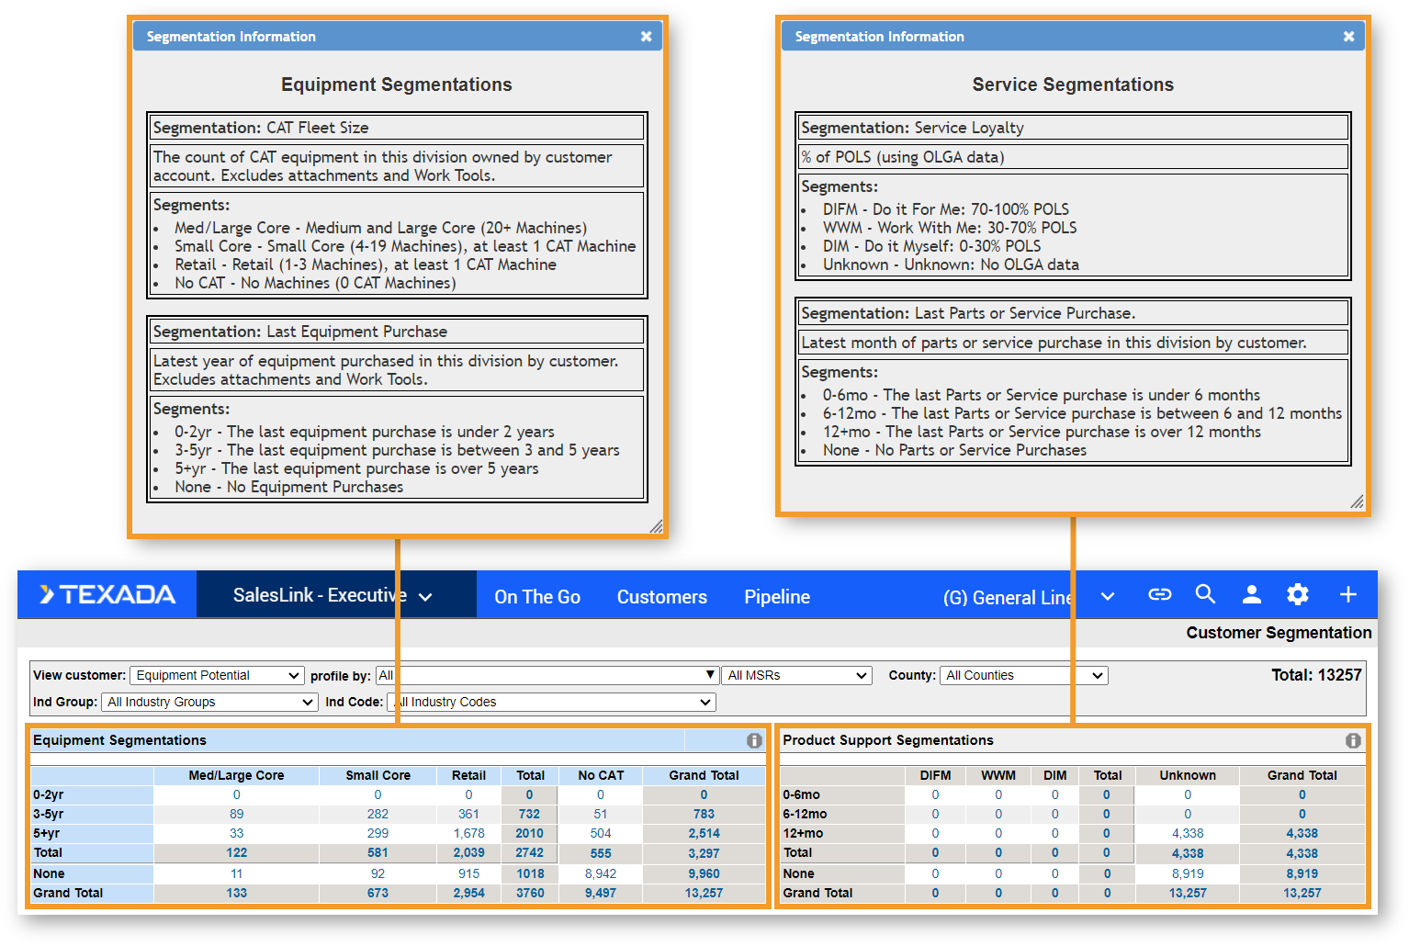Click the Texada logo
The width and height of the screenshot is (1409, 946).
(107, 594)
